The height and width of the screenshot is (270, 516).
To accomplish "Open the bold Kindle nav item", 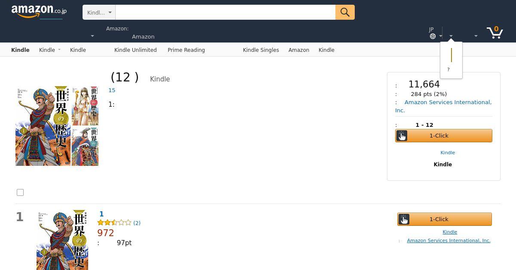I will click(x=20, y=50).
